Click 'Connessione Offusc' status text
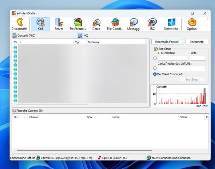The height and width of the screenshot is (169, 215). tap(23, 158)
